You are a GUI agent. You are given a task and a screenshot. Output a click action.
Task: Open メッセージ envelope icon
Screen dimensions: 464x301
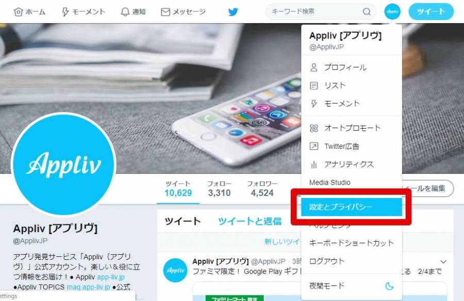[165, 12]
